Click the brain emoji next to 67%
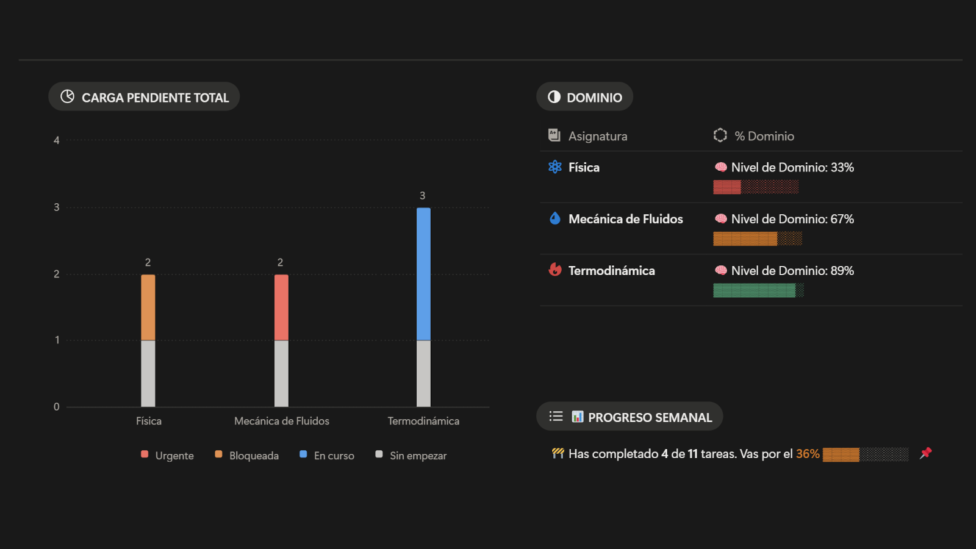Image resolution: width=976 pixels, height=549 pixels. [x=721, y=219]
